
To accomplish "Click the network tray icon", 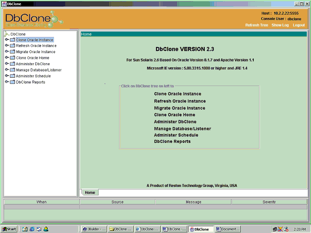I will point(275,229).
